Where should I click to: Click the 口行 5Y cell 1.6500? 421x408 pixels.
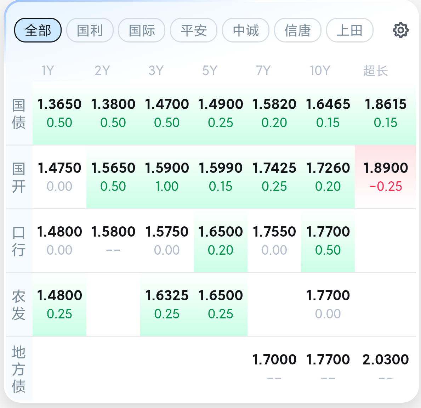pyautogui.click(x=221, y=241)
